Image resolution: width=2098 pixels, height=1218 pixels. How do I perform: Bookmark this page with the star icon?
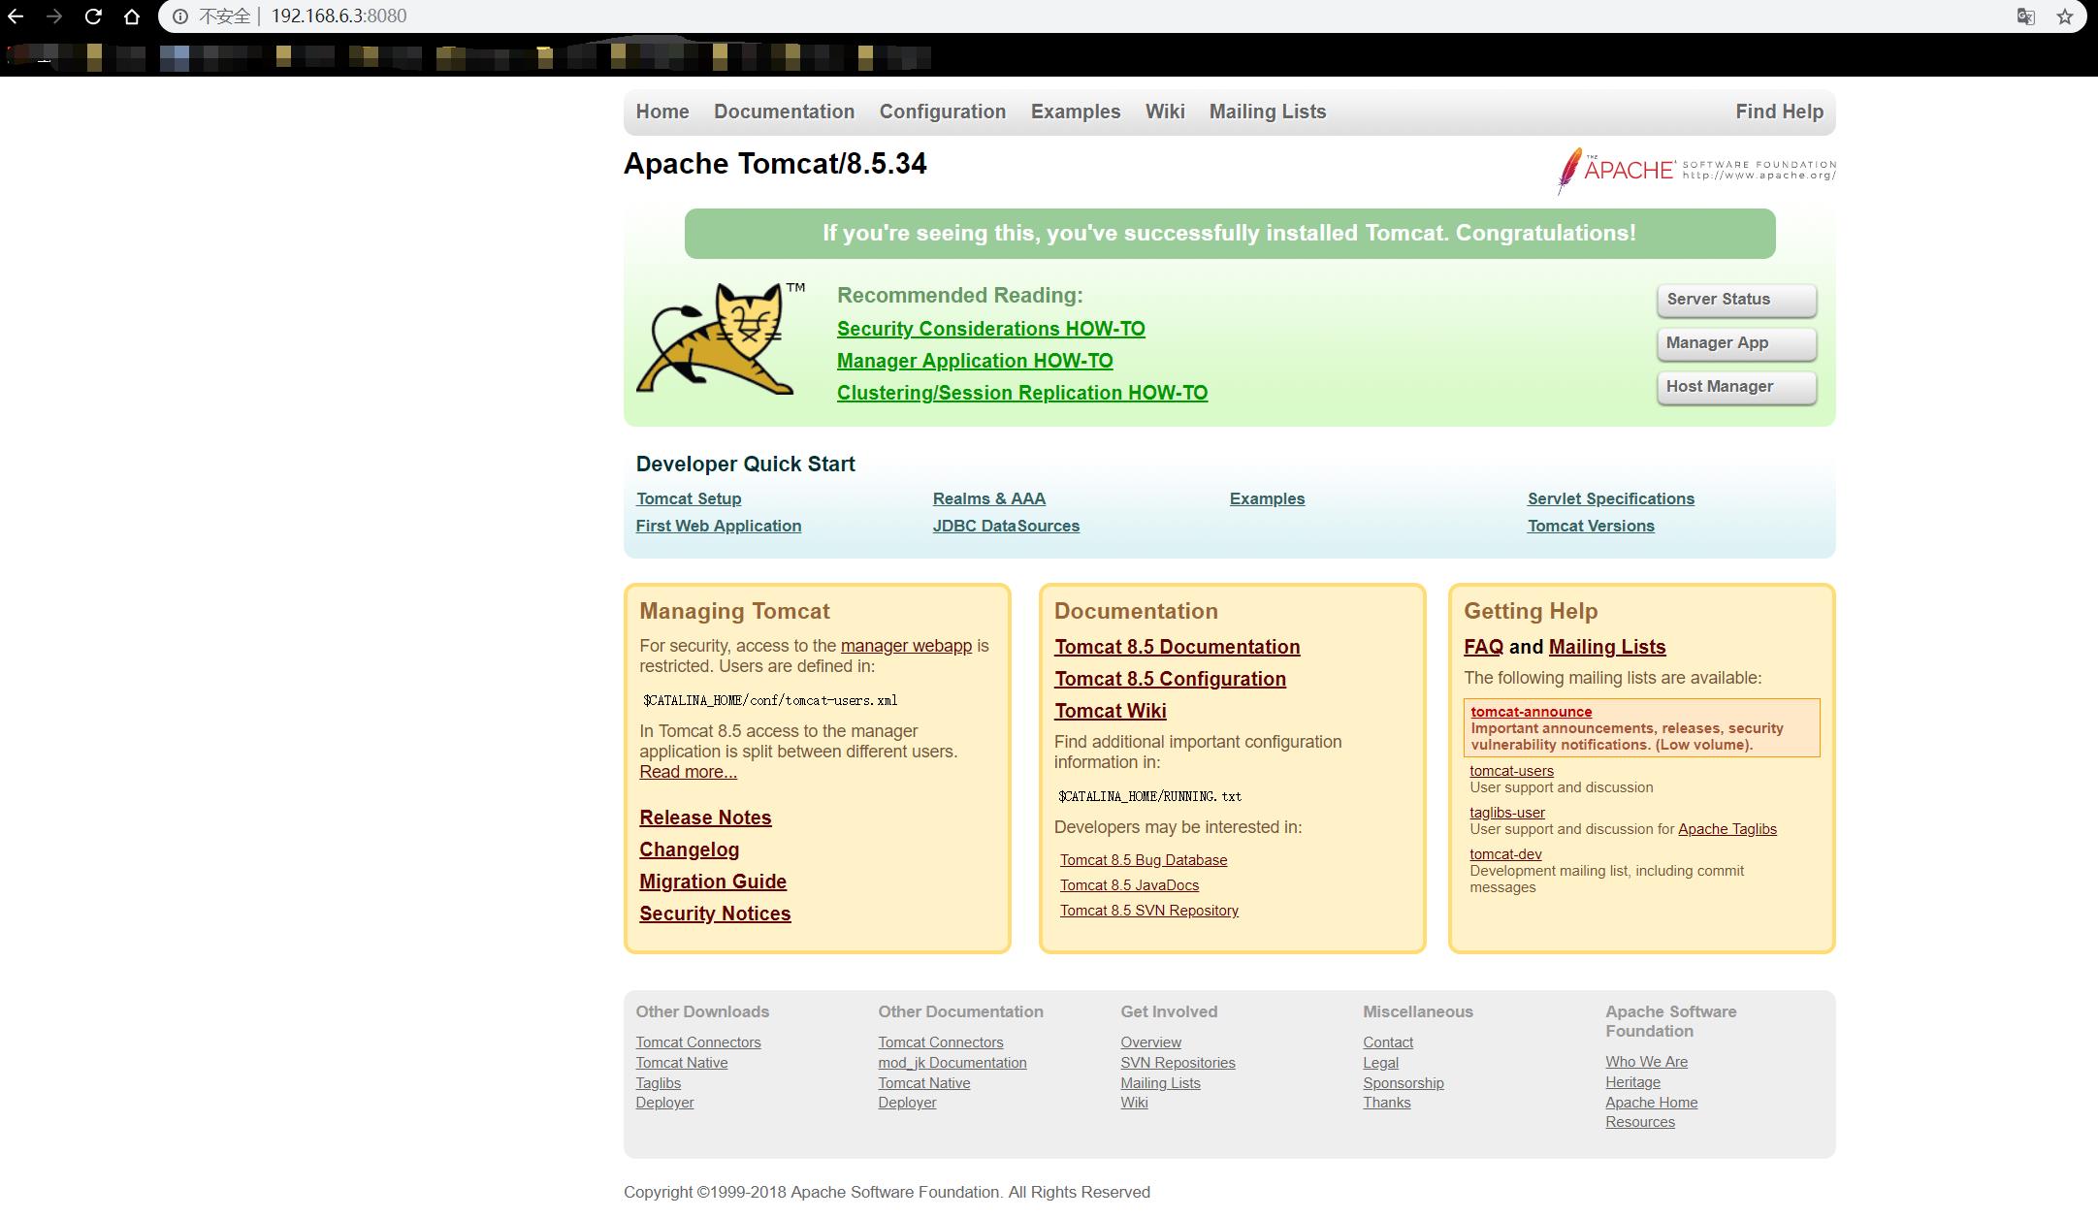[x=2065, y=16]
